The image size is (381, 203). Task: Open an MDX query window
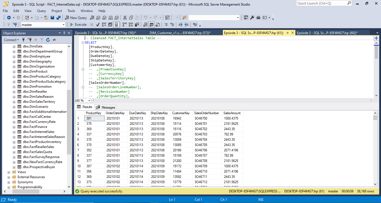pos(98,18)
